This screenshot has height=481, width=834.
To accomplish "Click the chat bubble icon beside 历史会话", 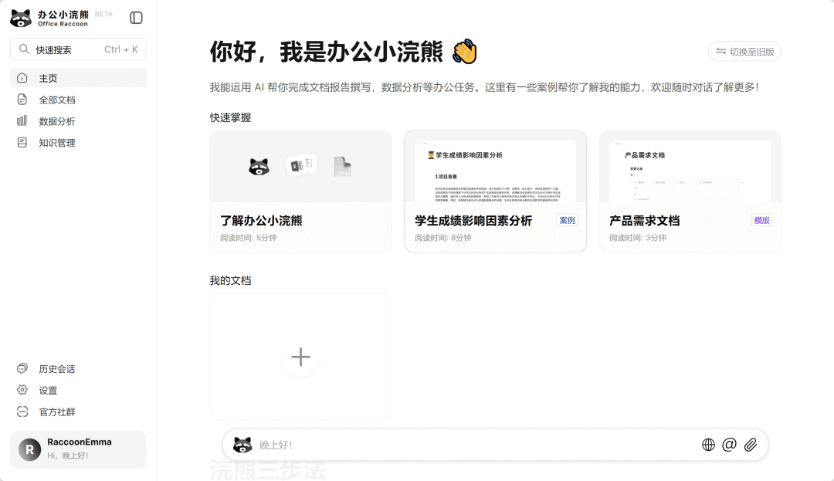I will coord(22,368).
